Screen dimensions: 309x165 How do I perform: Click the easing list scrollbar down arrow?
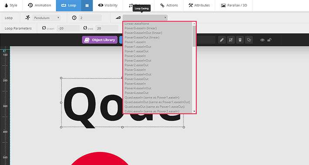(194, 111)
